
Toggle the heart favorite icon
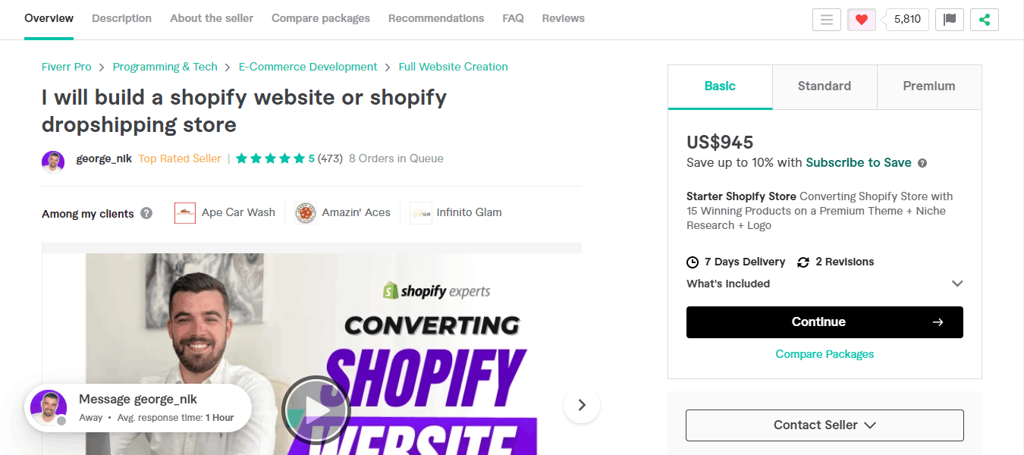(x=862, y=19)
